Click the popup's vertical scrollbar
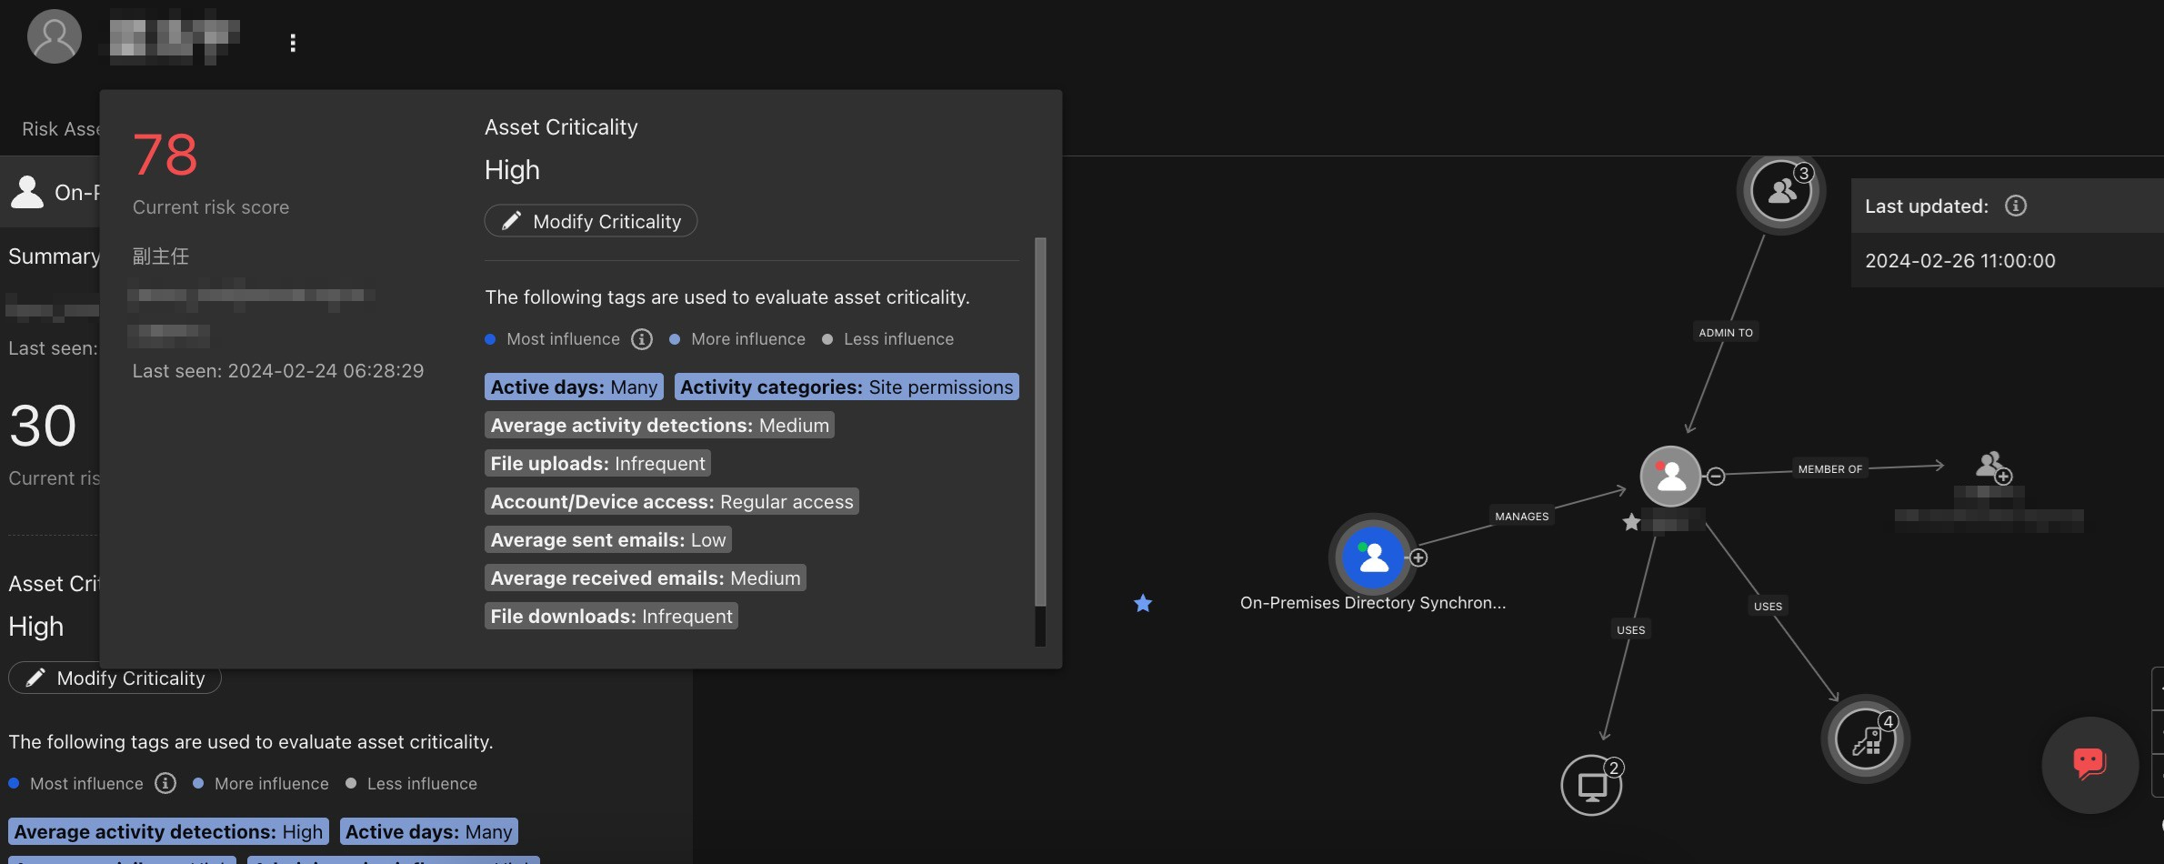The width and height of the screenshot is (2164, 864). (x=1040, y=421)
